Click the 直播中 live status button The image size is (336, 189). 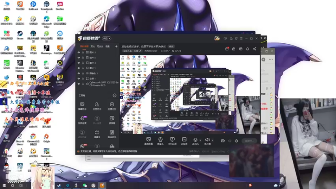(x=249, y=141)
